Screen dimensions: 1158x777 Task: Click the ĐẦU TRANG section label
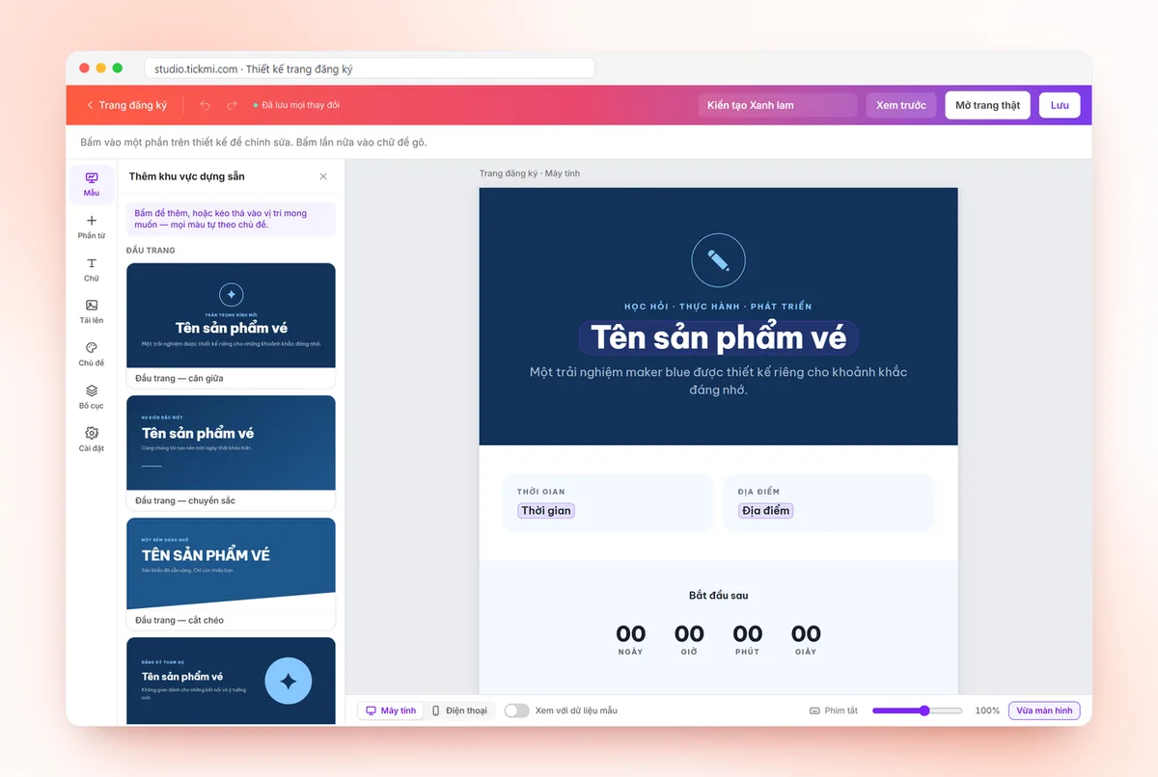(x=151, y=251)
